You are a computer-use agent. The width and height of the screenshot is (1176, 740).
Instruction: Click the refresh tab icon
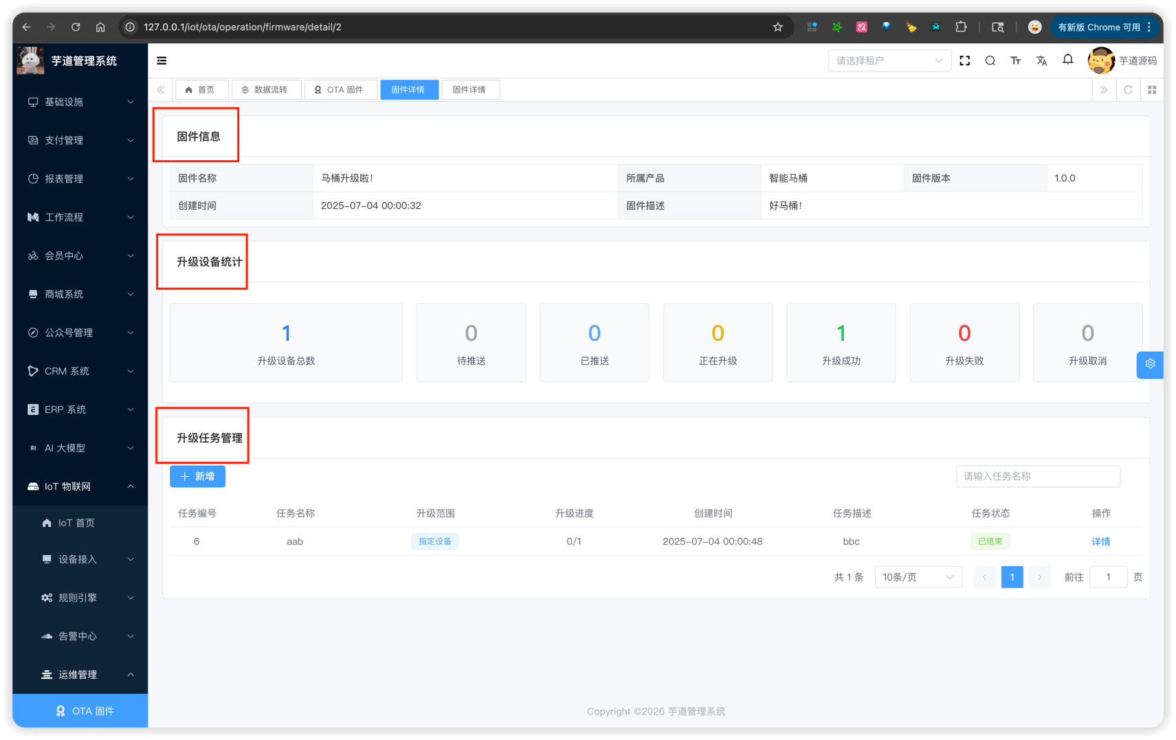click(1128, 90)
